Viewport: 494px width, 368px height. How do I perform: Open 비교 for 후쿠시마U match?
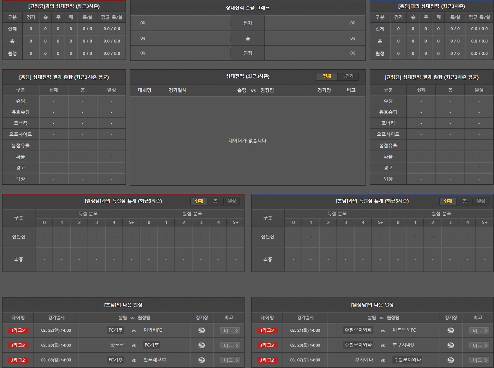point(479,345)
